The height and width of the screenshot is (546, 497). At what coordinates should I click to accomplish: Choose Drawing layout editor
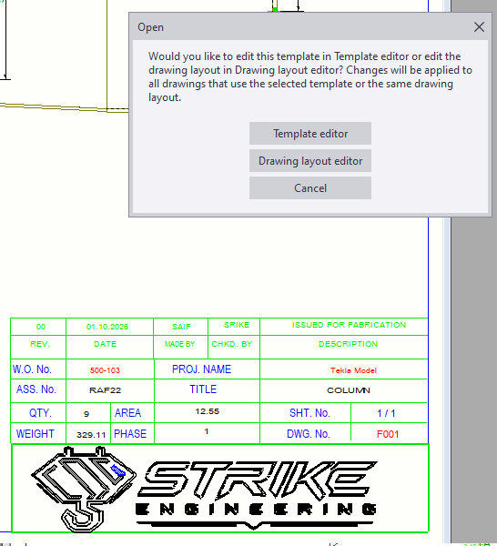pos(310,161)
